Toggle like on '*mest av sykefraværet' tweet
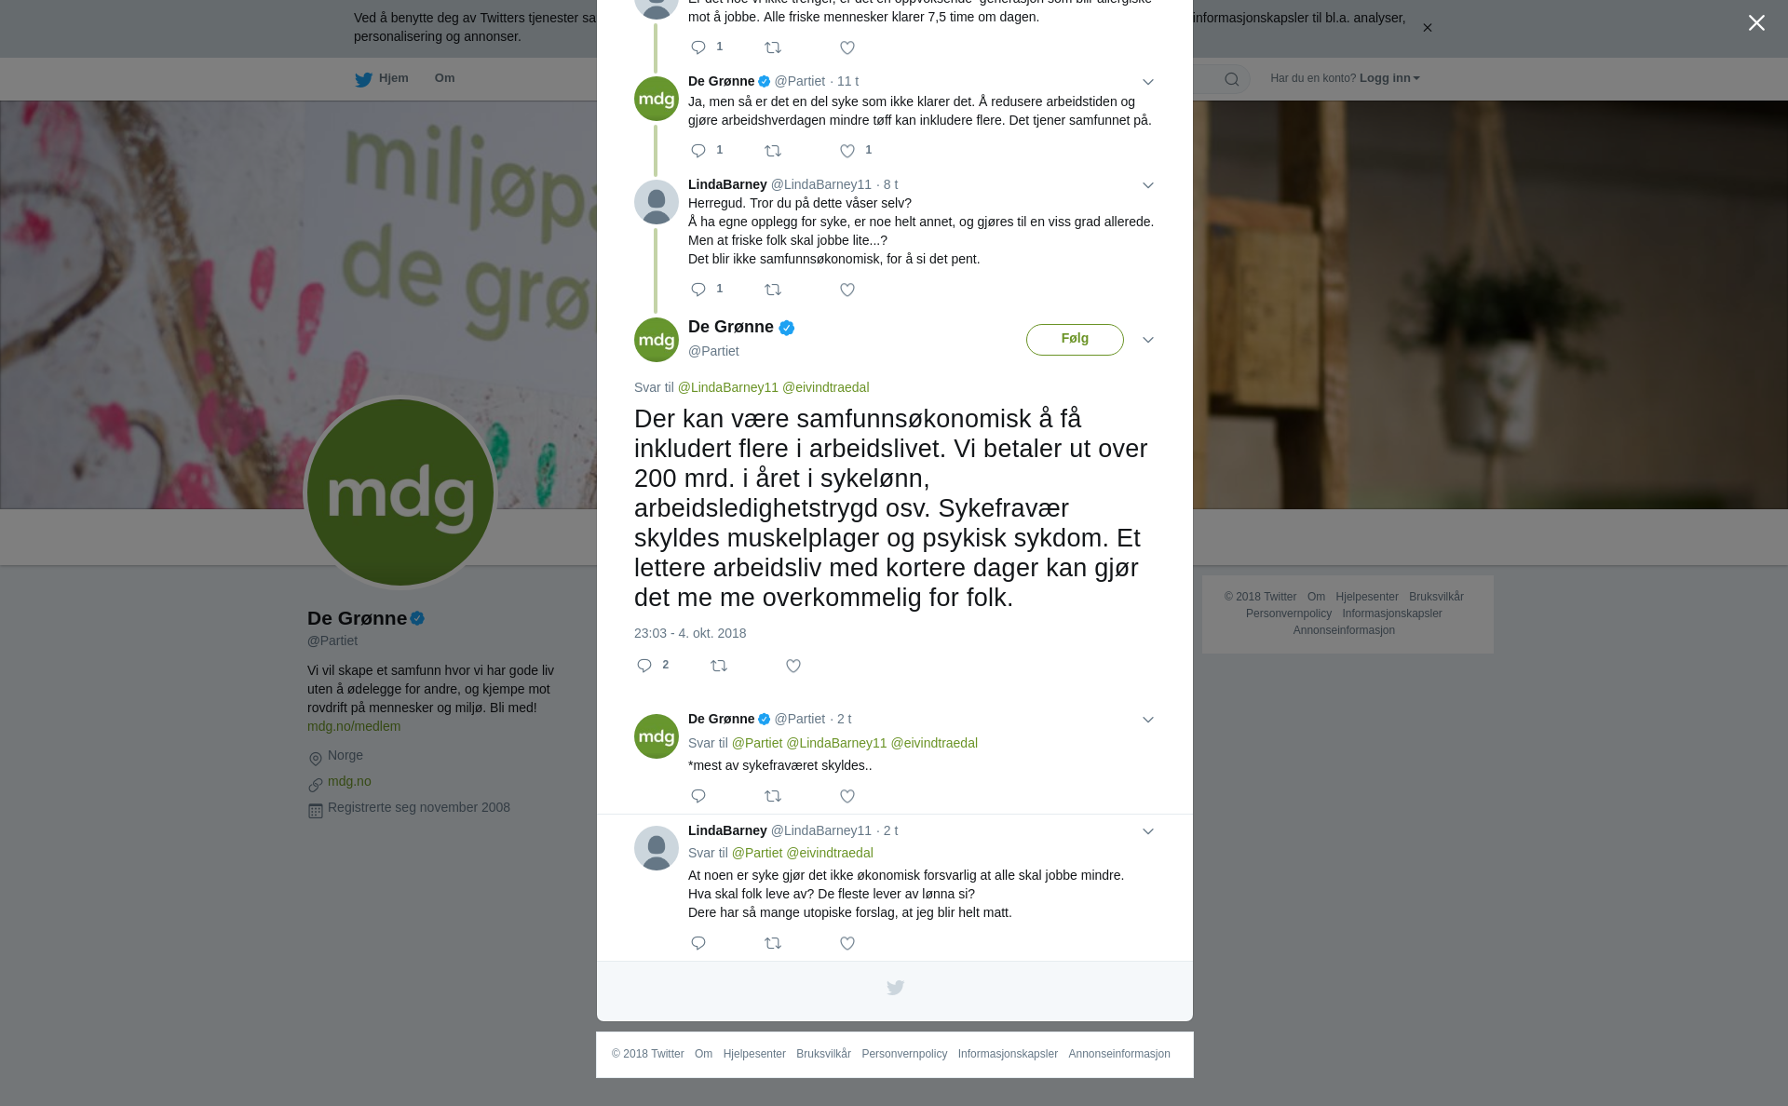Viewport: 1788px width, 1106px height. [x=847, y=796]
